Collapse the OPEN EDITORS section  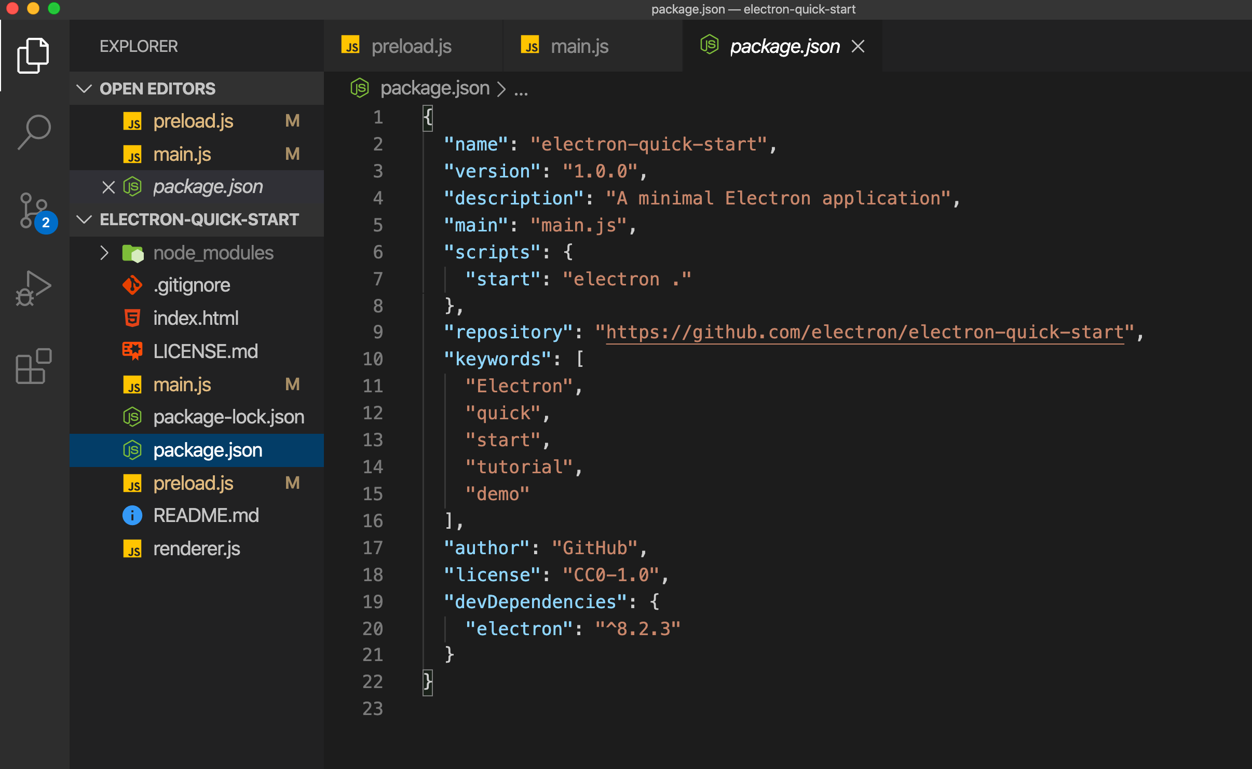(x=84, y=89)
